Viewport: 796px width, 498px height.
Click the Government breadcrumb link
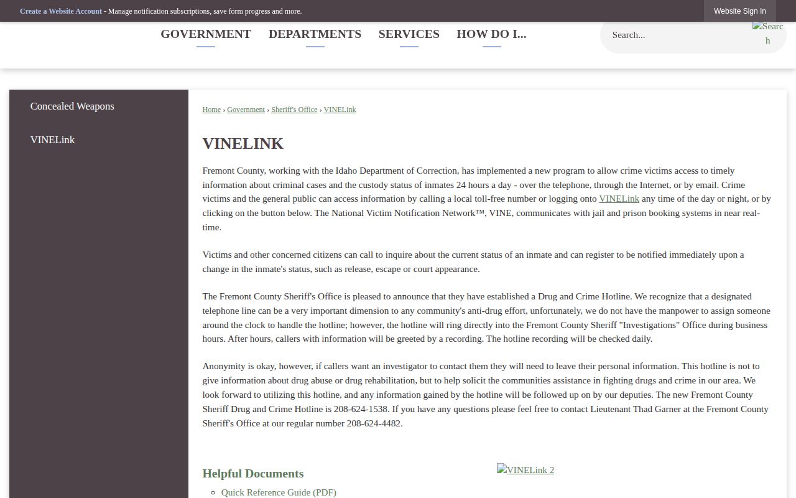coord(246,110)
